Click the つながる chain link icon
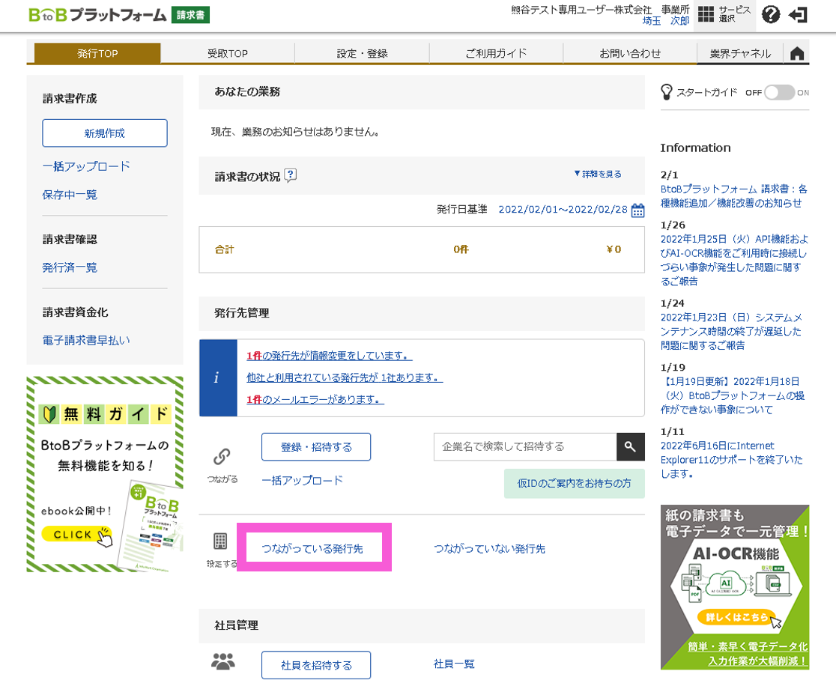 222,456
